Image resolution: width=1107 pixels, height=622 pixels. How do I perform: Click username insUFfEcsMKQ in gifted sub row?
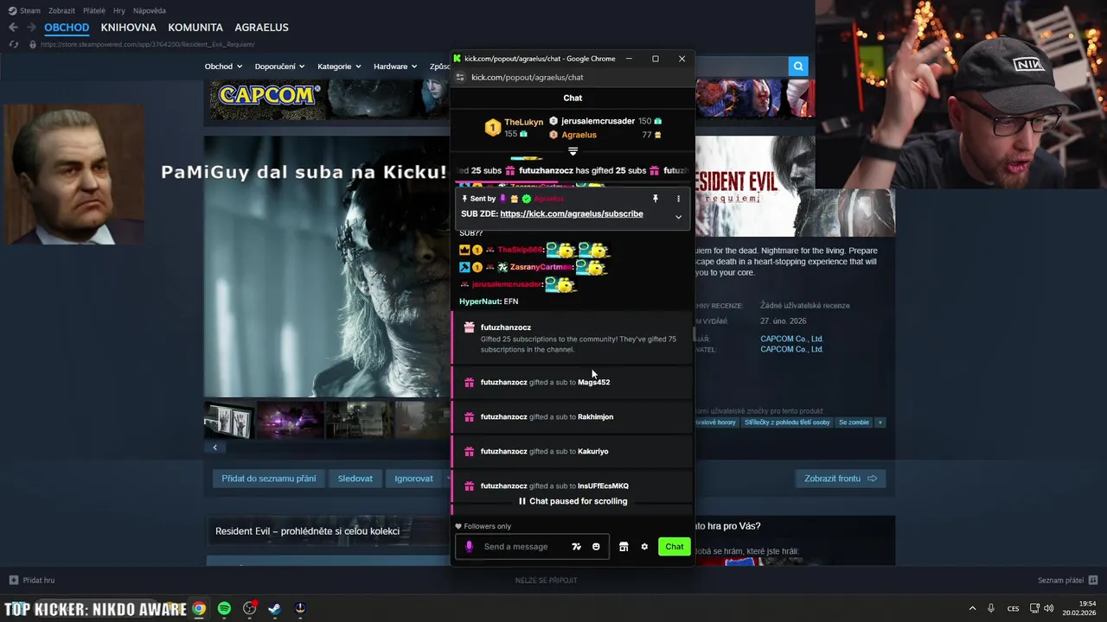[x=603, y=486]
